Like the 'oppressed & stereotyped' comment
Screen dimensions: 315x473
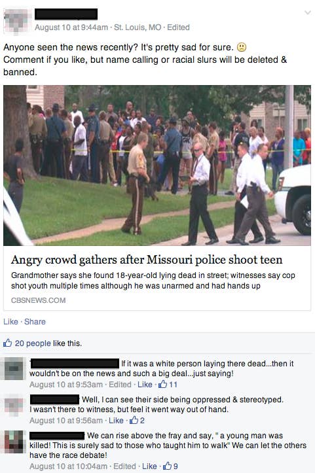tap(116, 421)
